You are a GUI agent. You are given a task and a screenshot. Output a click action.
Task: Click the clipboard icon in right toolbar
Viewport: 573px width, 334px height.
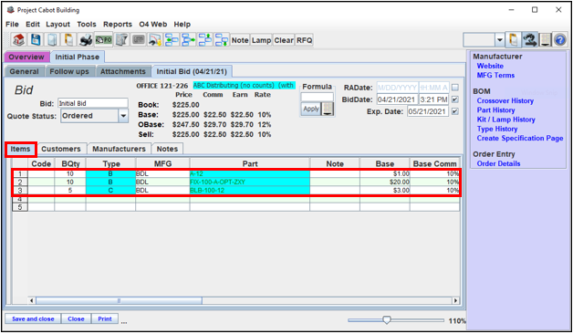(x=513, y=39)
